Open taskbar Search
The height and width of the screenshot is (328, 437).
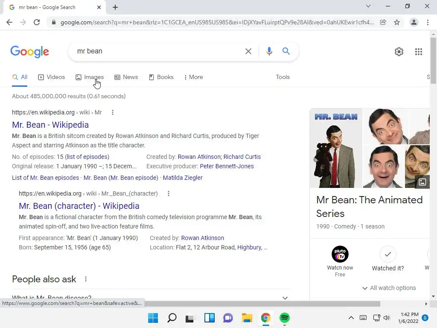tap(172, 318)
